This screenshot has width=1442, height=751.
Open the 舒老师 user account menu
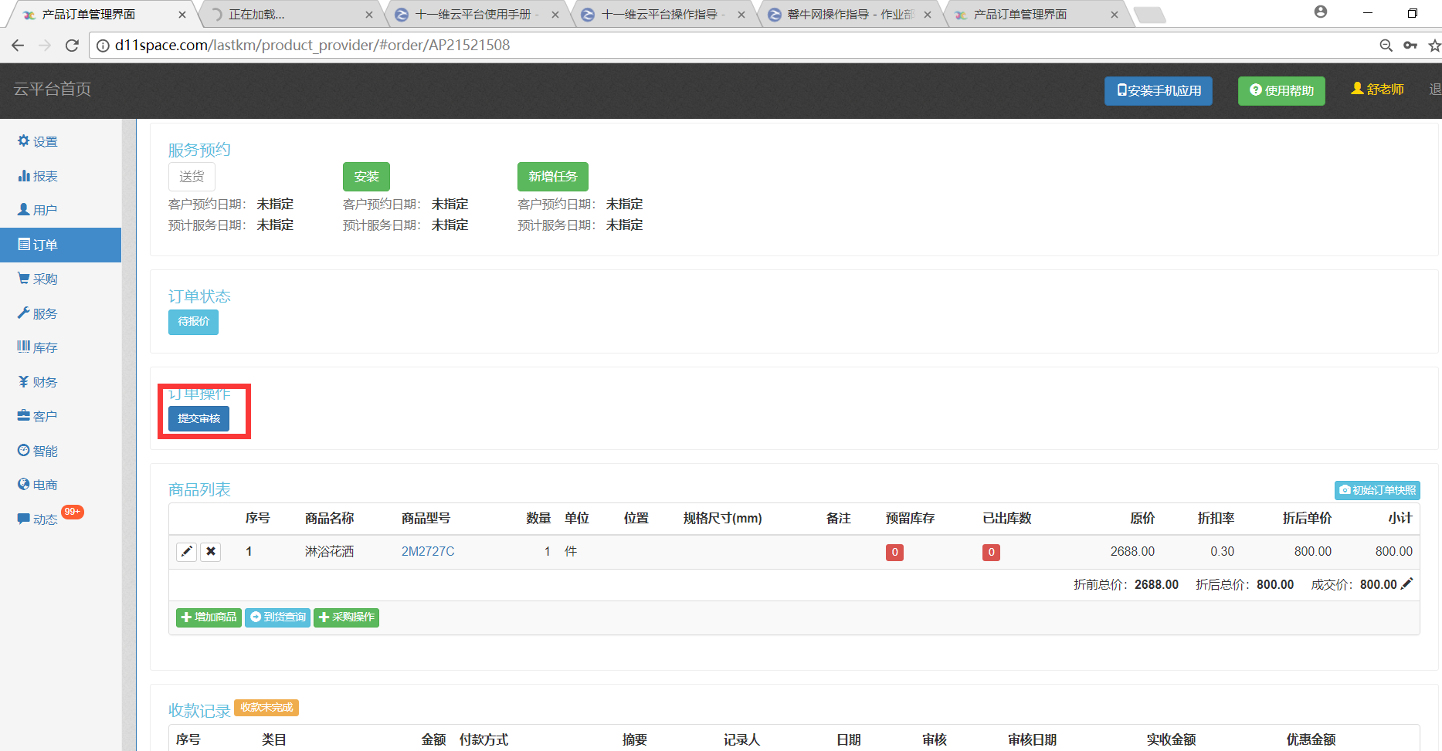[x=1377, y=90]
